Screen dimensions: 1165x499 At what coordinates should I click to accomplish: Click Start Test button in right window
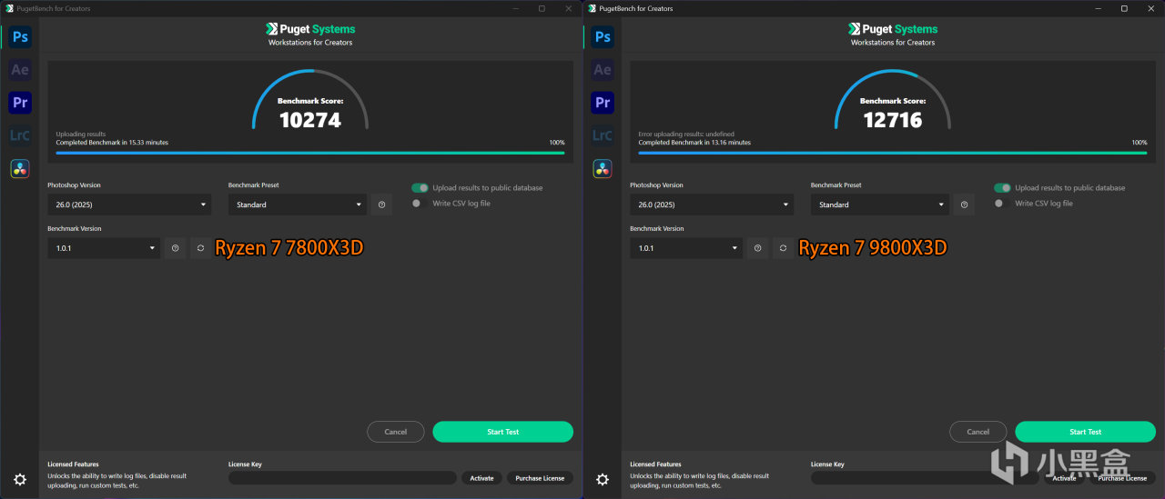coord(1085,432)
